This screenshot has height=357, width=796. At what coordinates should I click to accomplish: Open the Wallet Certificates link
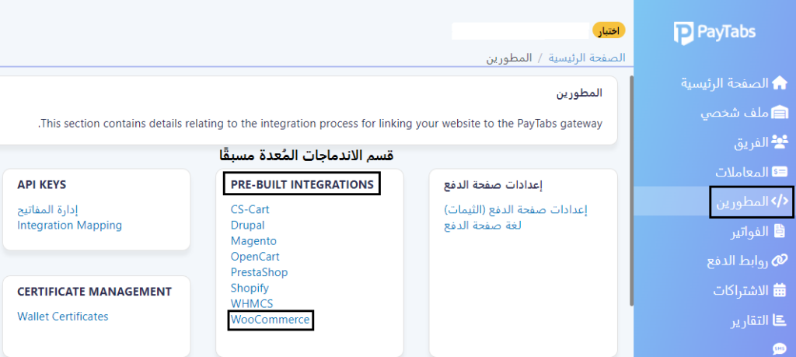point(63,317)
